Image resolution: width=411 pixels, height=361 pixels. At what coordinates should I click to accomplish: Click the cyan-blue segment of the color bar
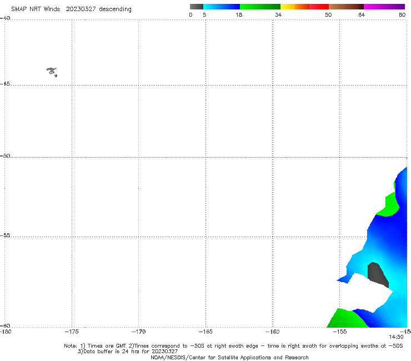pos(222,7)
